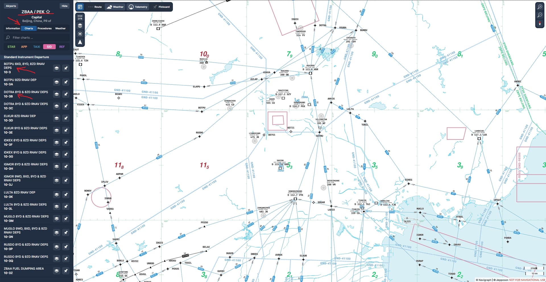Click the HUAIROU VOR symbol on map
The height and width of the screenshot is (282, 546).
click(x=311, y=73)
